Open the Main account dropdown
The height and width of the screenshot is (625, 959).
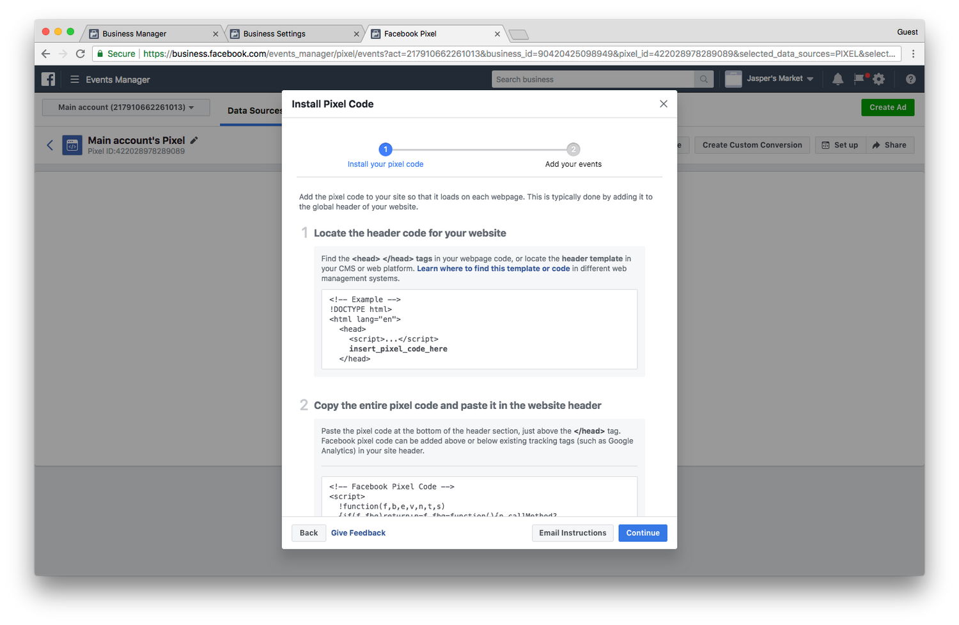pos(125,107)
